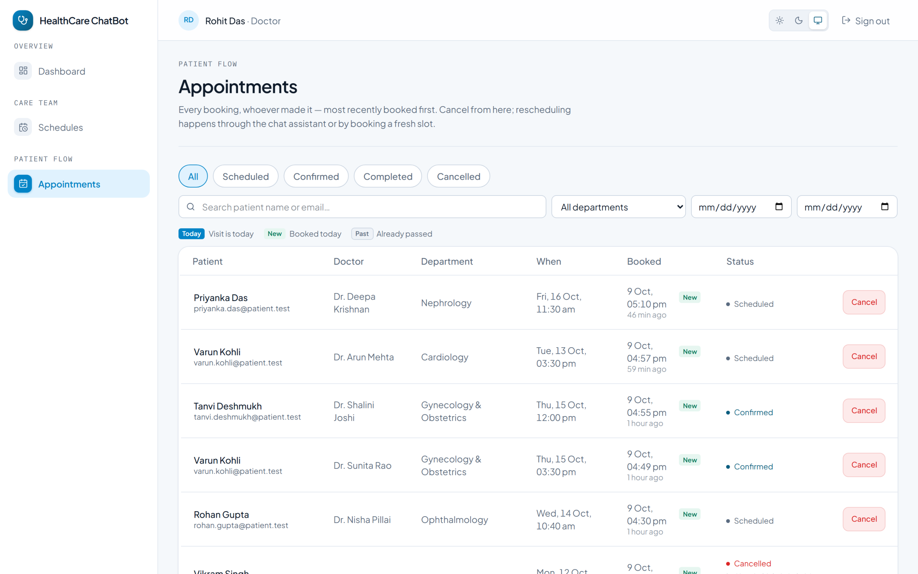Show All appointments filter
The height and width of the screenshot is (574, 918).
pos(193,176)
